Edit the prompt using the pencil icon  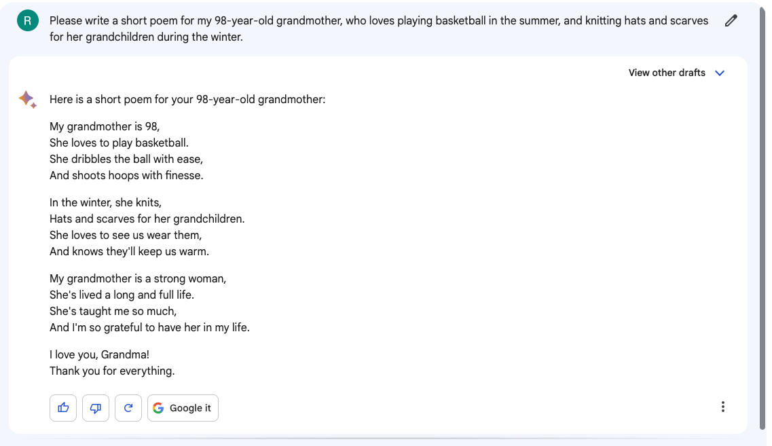pyautogui.click(x=731, y=20)
